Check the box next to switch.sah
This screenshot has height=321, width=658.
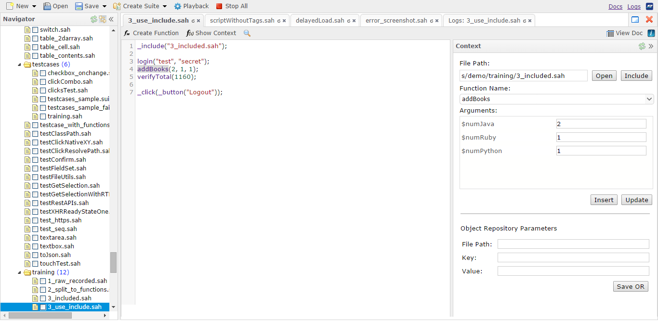pyautogui.click(x=35, y=30)
